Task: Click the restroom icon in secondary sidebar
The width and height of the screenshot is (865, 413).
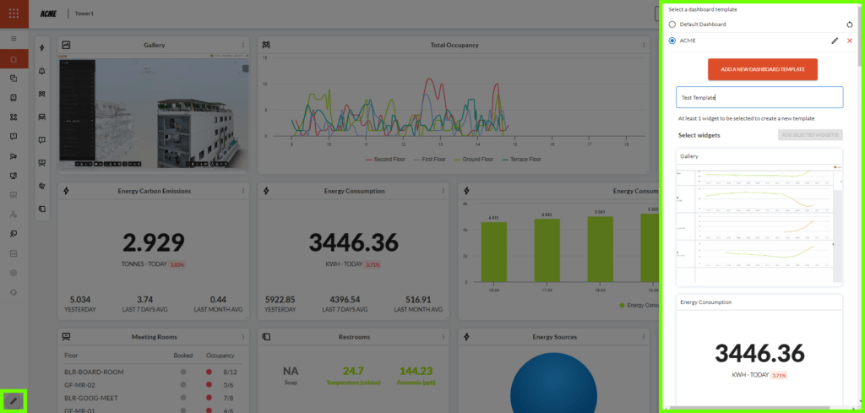Action: pyautogui.click(x=42, y=208)
